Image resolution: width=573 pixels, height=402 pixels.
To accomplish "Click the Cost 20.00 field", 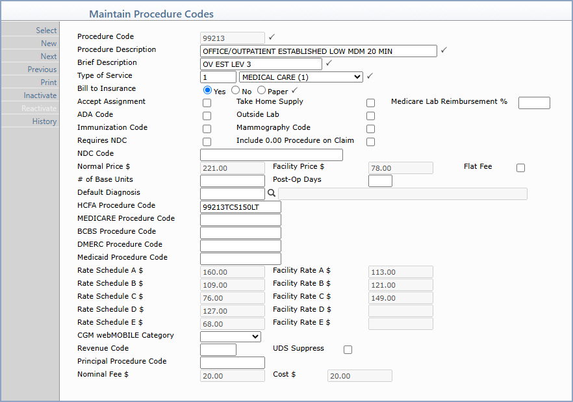I will coord(360,375).
